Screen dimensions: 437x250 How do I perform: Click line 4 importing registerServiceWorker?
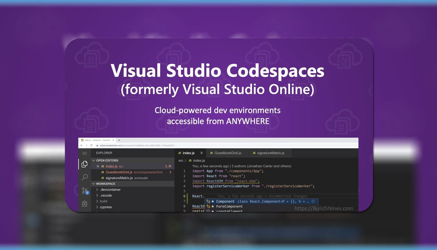coord(253,186)
